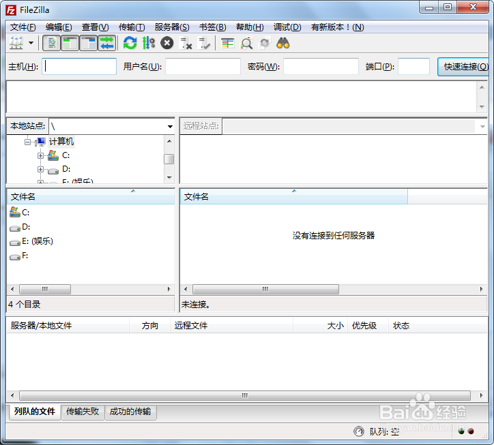Sort remote list by 文件名 header
Viewport: 494px width, 445px height.
[293, 197]
